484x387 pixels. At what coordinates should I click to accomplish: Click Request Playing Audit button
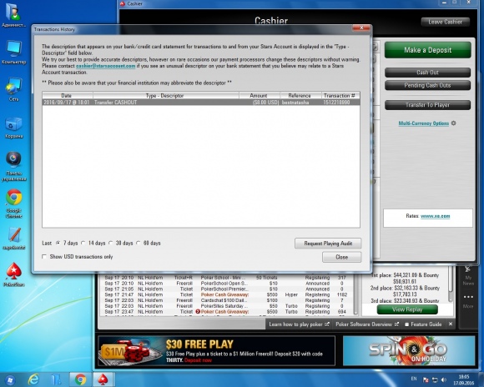pos(328,244)
